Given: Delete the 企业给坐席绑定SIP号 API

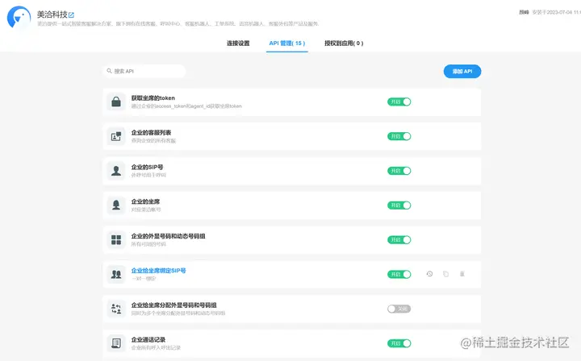Looking at the screenshot, I should pyautogui.click(x=462, y=274).
